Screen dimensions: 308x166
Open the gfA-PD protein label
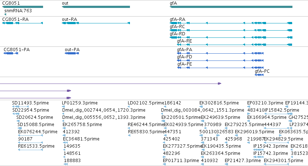pyautogui.click(x=185, y=57)
